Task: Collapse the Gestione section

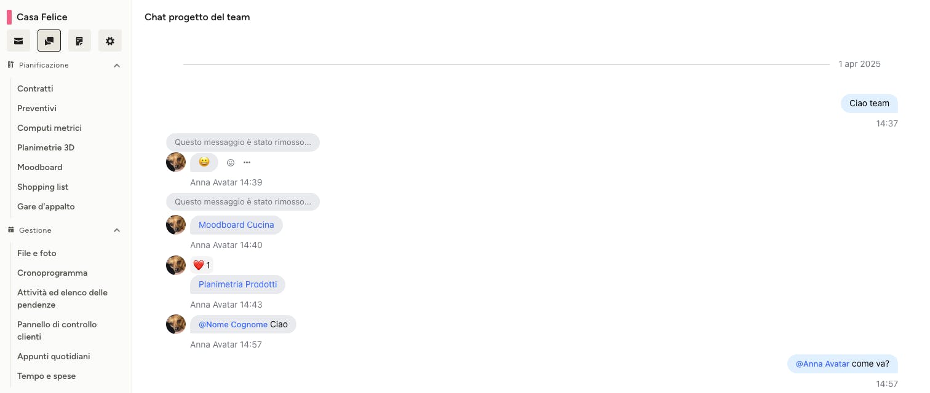Action: (117, 230)
